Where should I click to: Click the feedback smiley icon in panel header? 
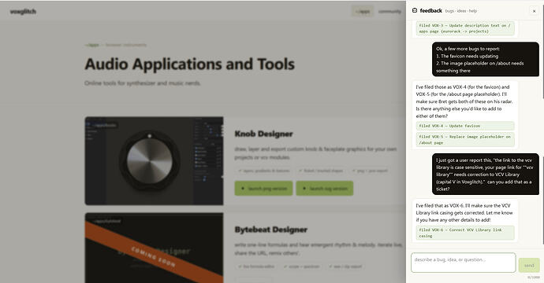point(415,11)
